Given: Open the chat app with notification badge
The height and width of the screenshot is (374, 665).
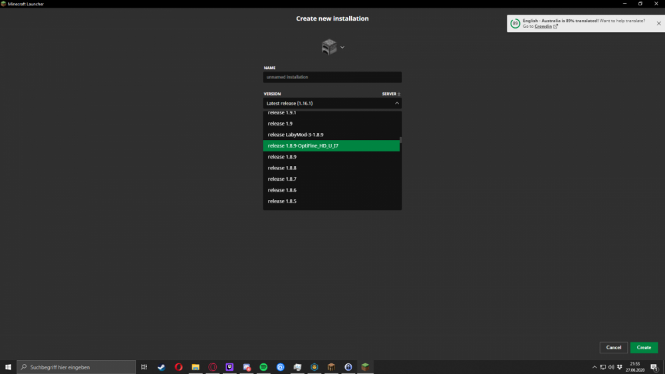Looking at the screenshot, I should pos(247,367).
